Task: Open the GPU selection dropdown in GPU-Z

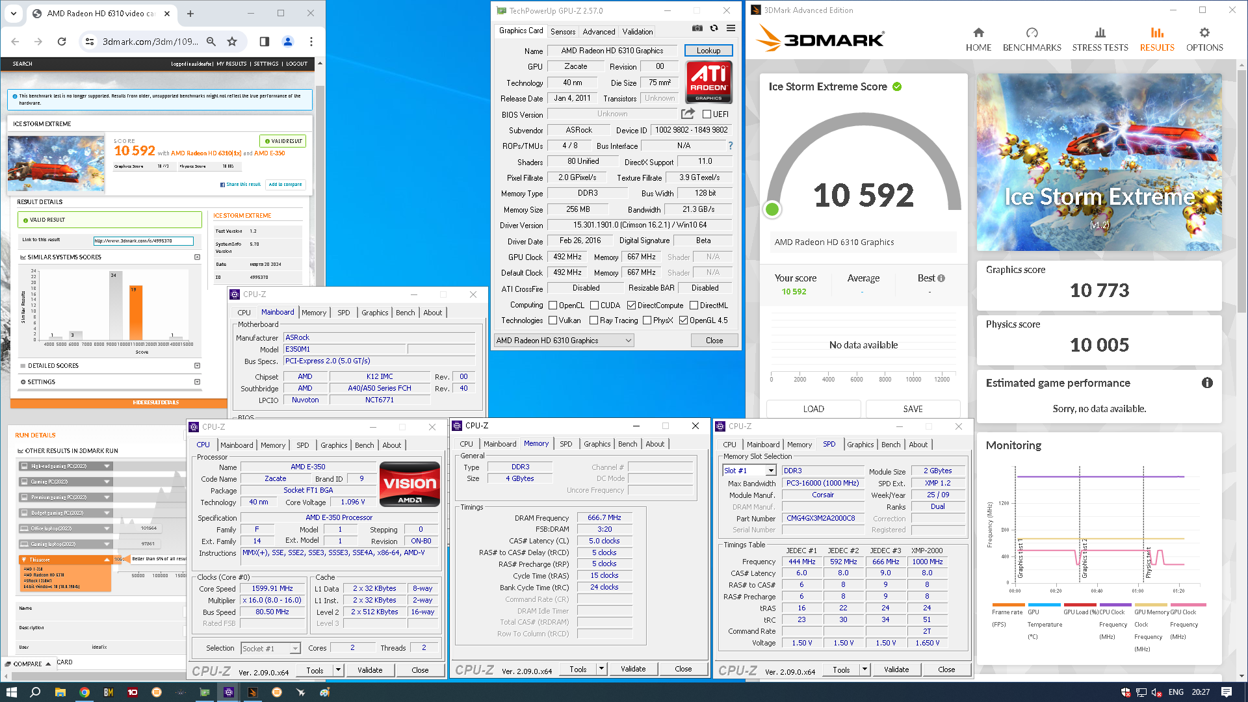Action: coord(564,341)
